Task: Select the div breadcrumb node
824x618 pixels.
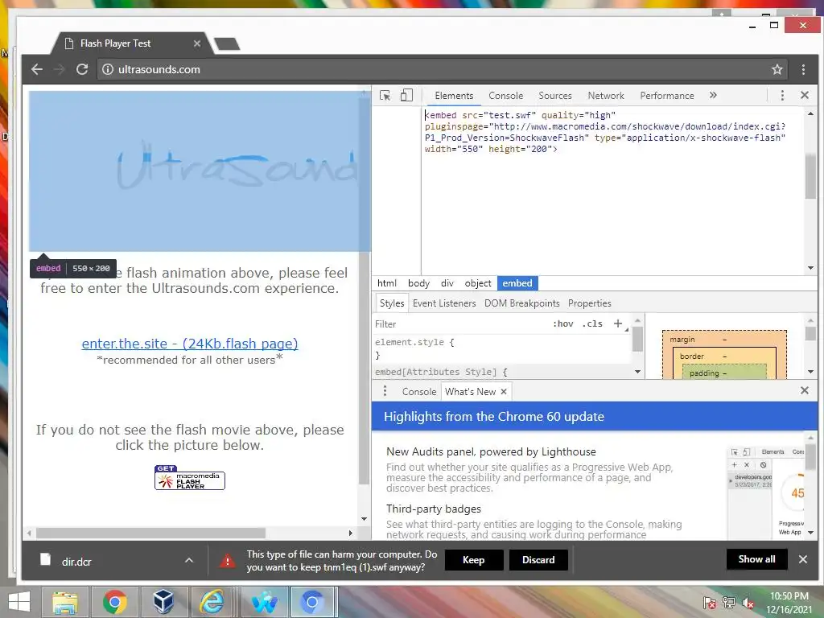Action: click(x=447, y=283)
